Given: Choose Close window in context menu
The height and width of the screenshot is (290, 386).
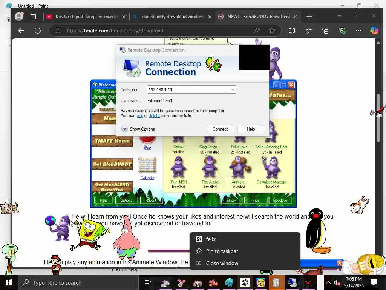Looking at the screenshot, I should 245,263.
